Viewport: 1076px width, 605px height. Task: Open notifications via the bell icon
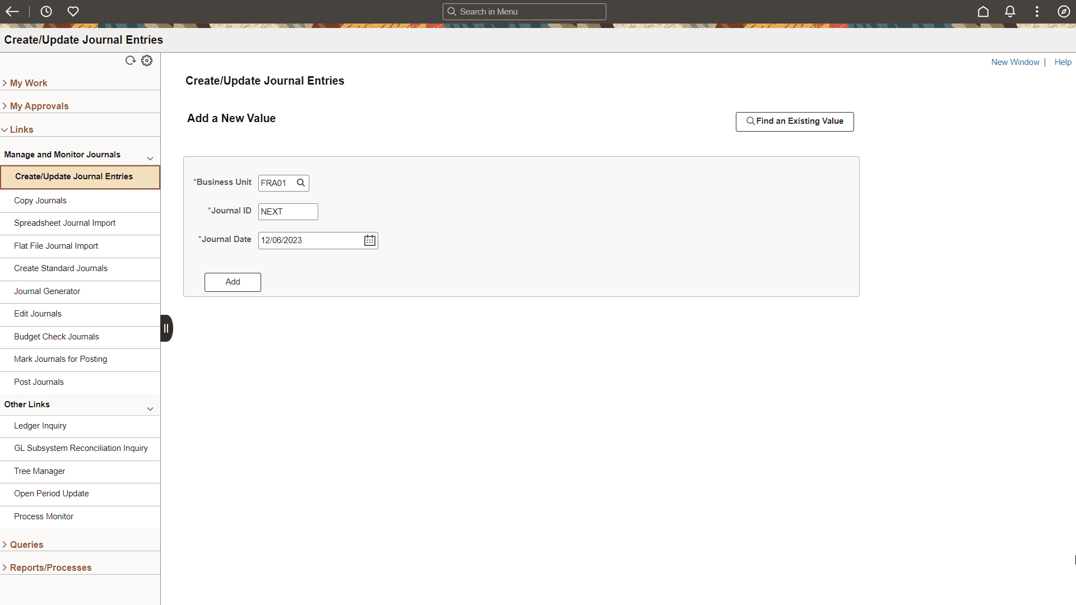(1009, 11)
